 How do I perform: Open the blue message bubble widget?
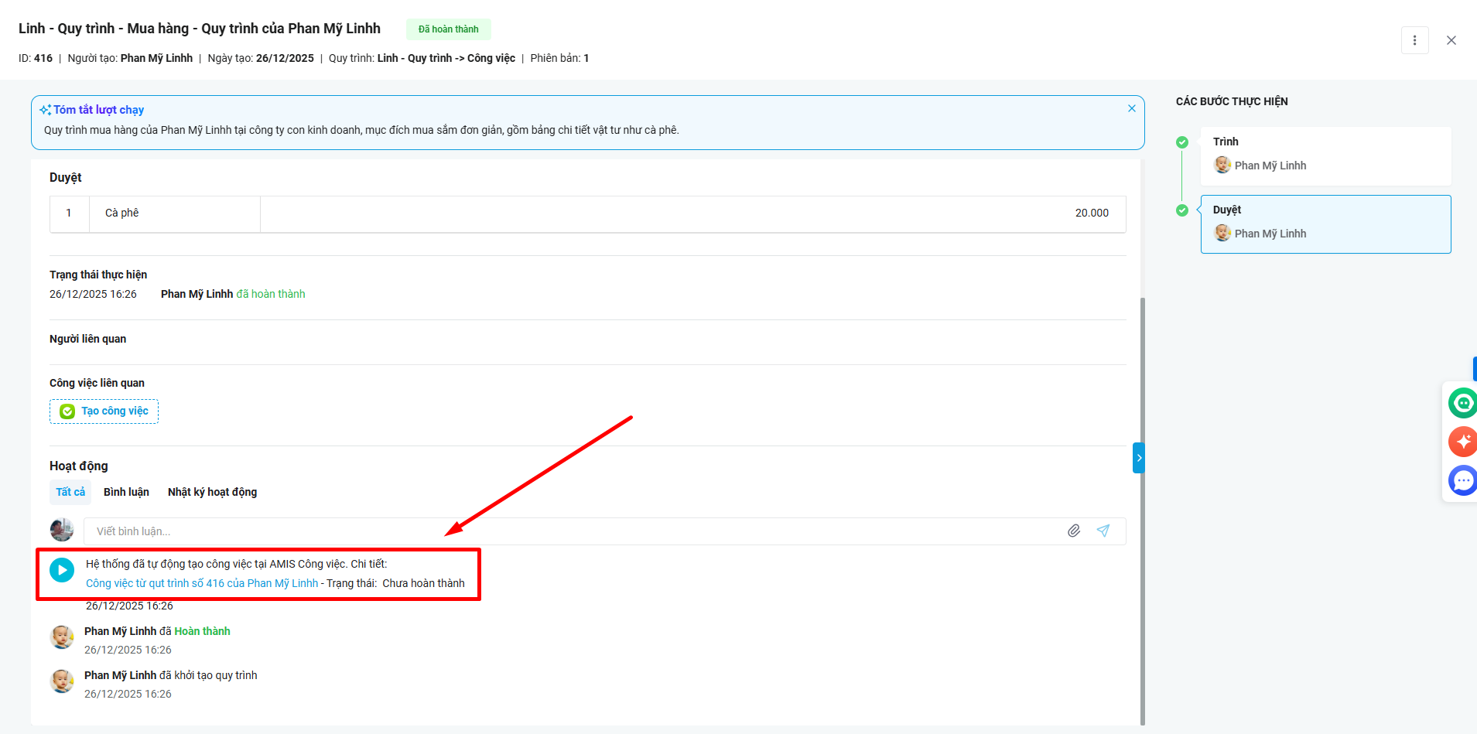click(x=1462, y=480)
